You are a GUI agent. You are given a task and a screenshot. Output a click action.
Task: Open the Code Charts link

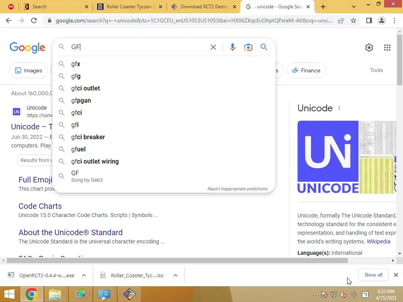coord(40,206)
